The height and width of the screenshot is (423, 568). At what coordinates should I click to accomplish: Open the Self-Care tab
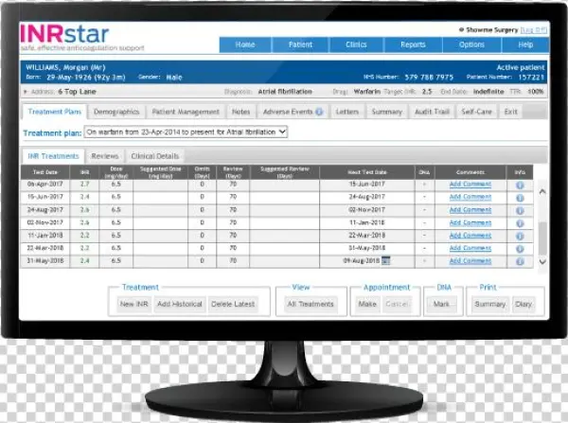(477, 112)
